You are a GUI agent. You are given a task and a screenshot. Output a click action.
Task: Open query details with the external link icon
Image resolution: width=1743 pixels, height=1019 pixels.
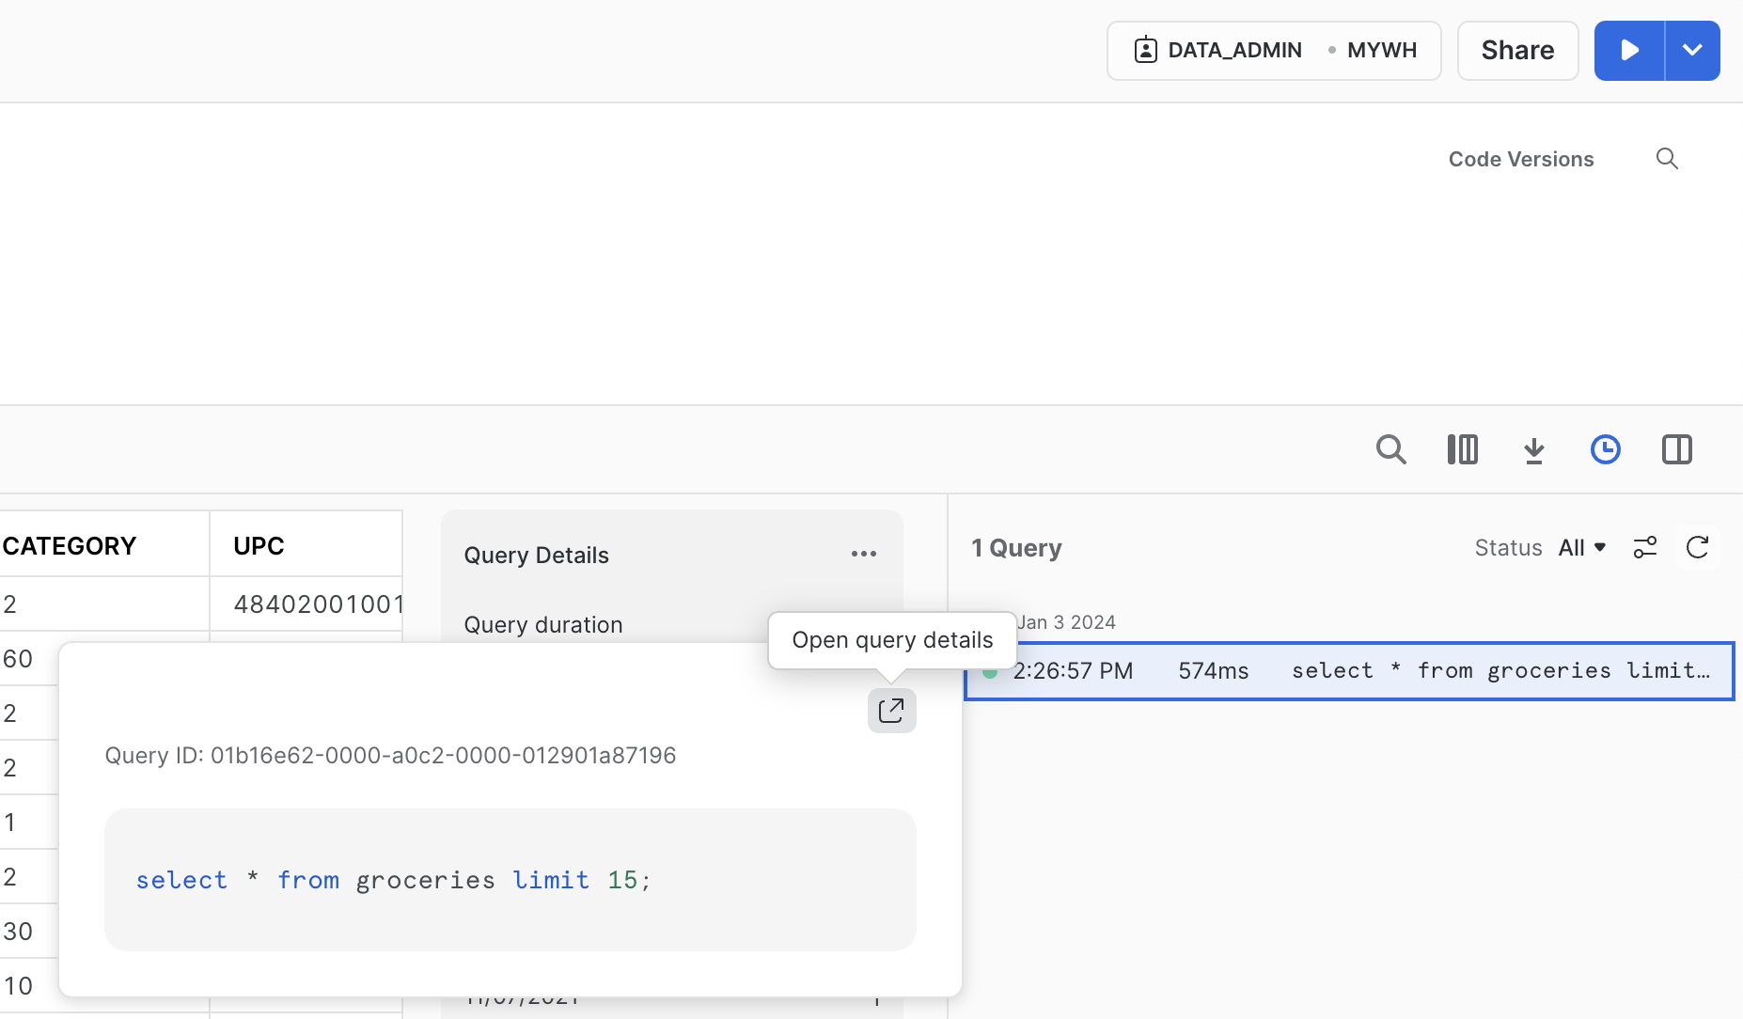coord(890,711)
